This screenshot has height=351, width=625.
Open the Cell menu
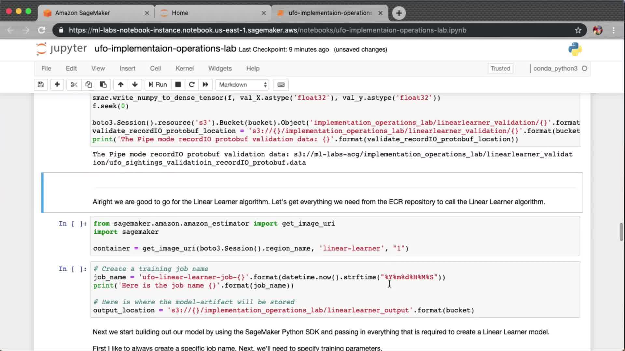(155, 69)
